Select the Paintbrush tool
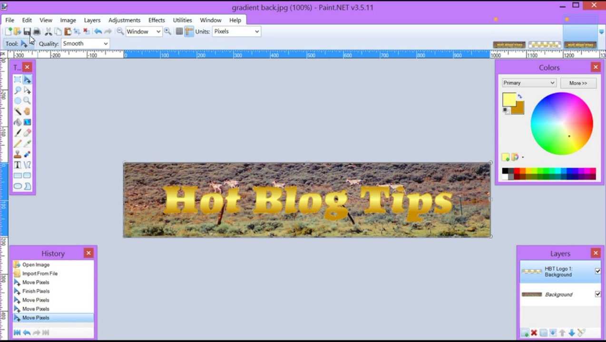This screenshot has width=606, height=342. coord(18,133)
